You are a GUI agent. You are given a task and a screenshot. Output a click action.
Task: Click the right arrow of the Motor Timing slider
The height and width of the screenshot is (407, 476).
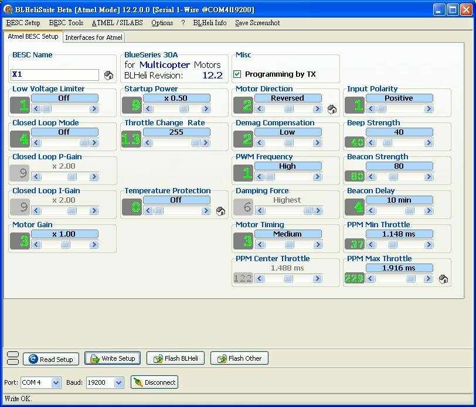pyautogui.click(x=317, y=245)
